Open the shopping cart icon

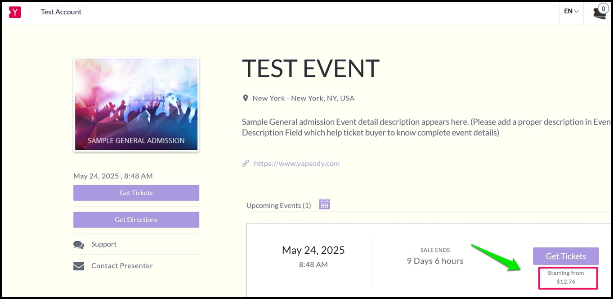(600, 13)
